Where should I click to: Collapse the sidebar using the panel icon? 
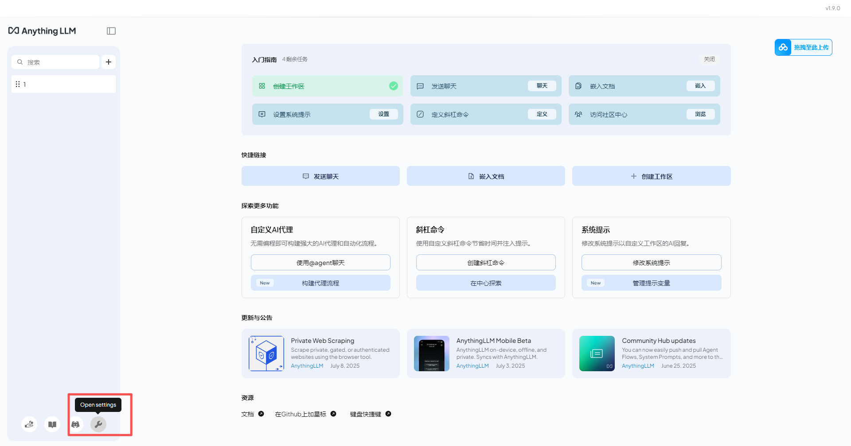pos(111,31)
